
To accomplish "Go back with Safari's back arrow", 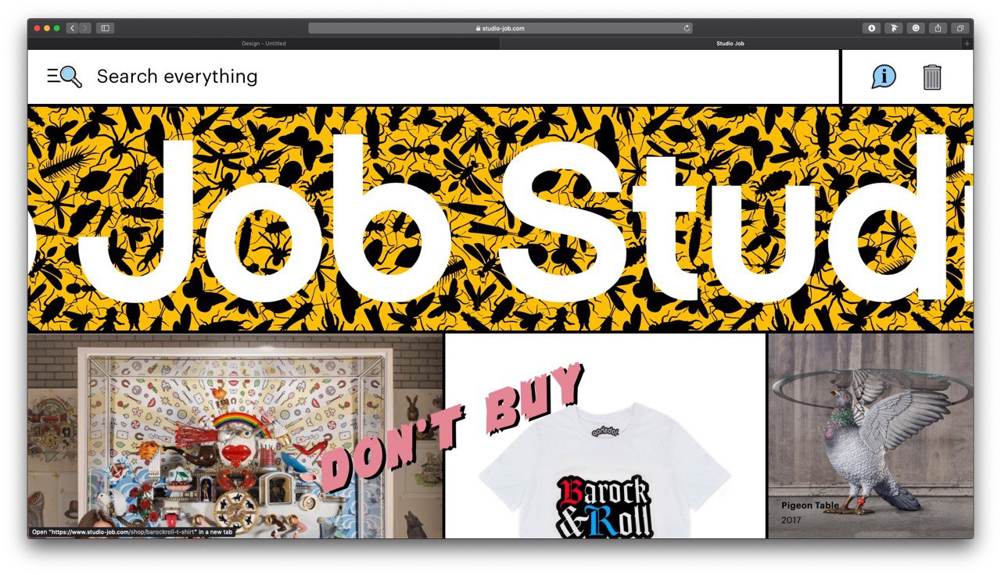I will [x=72, y=28].
